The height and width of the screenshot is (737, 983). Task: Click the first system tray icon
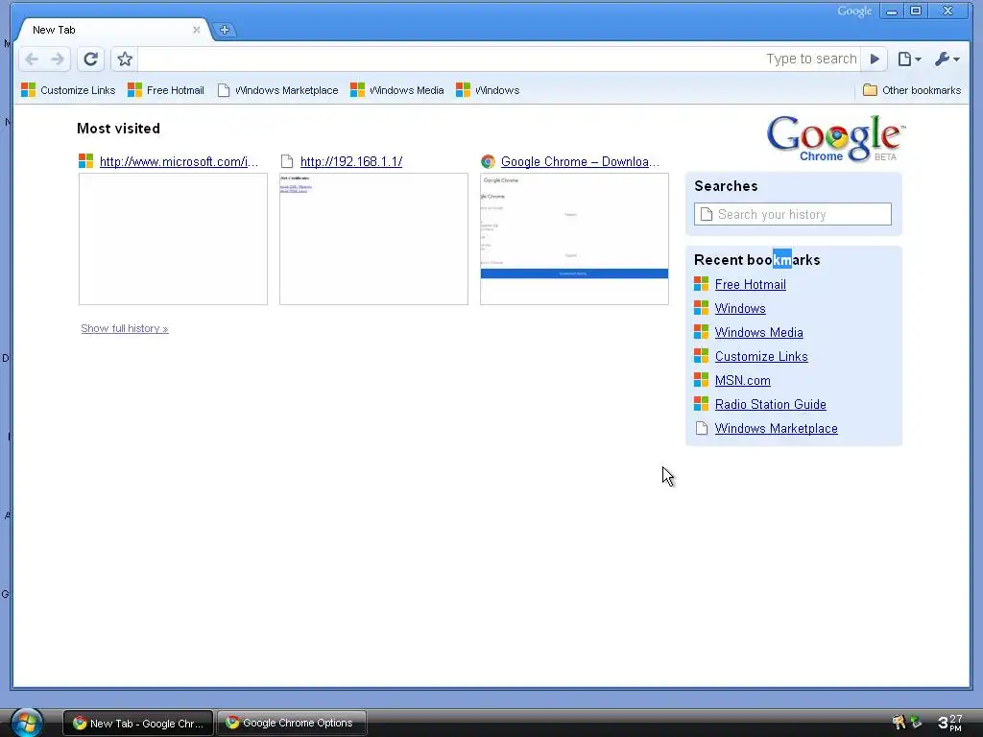(x=899, y=723)
